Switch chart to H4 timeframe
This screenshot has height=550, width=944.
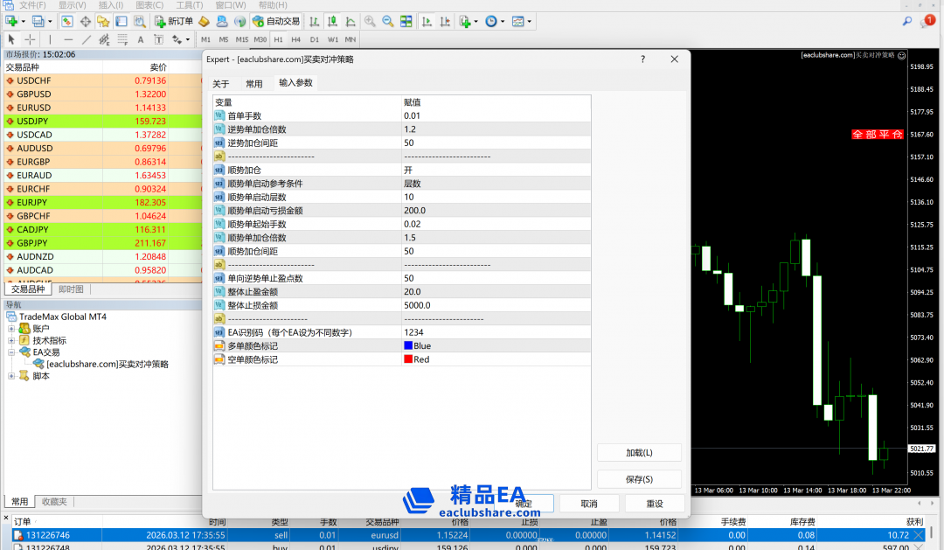point(296,39)
